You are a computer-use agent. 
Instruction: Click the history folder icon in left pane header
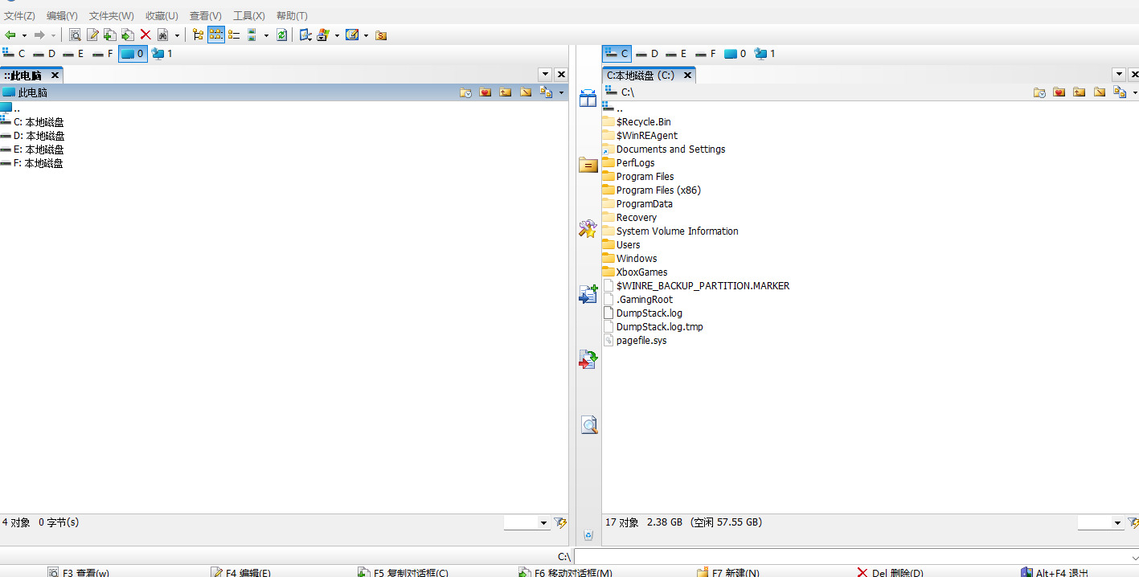(466, 92)
